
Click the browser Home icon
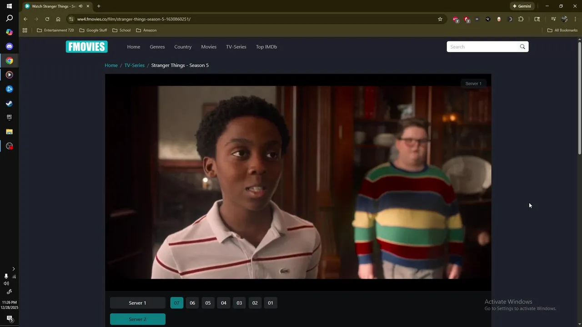tap(58, 19)
